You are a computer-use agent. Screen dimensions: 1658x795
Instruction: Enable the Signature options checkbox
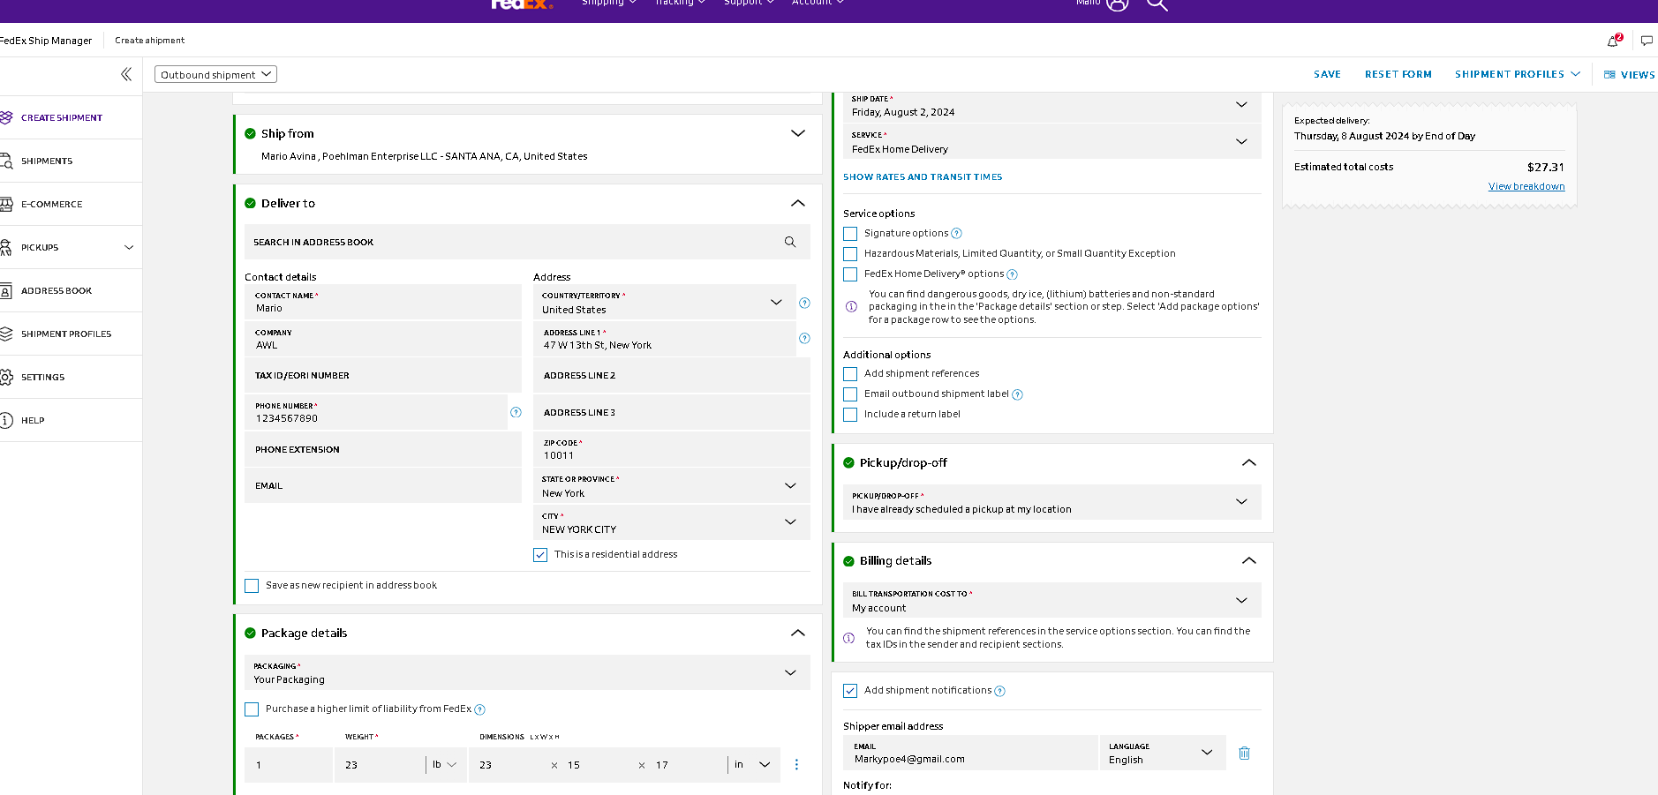click(x=850, y=234)
